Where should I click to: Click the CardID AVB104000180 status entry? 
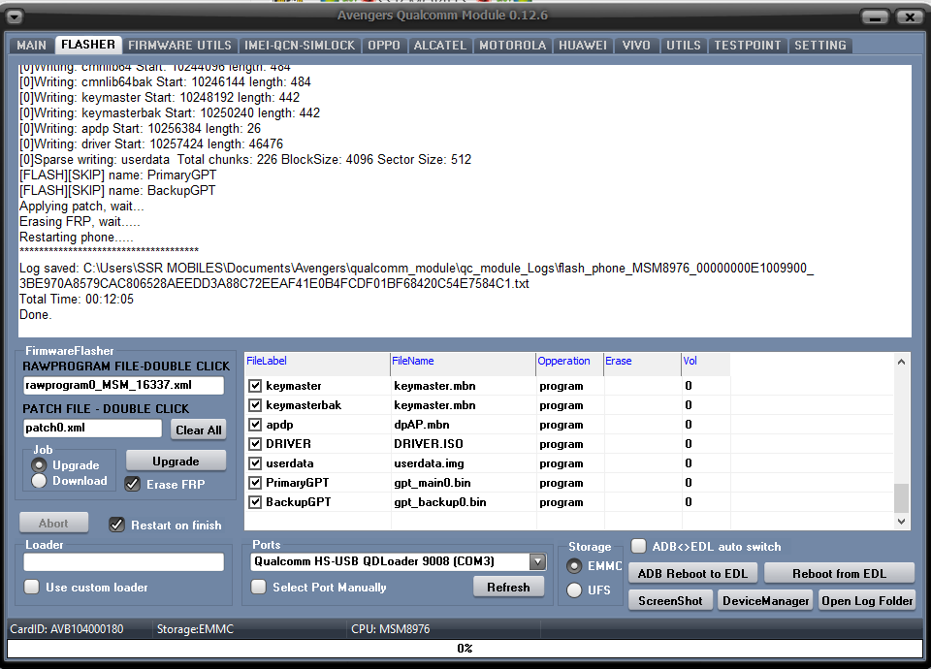tap(67, 629)
